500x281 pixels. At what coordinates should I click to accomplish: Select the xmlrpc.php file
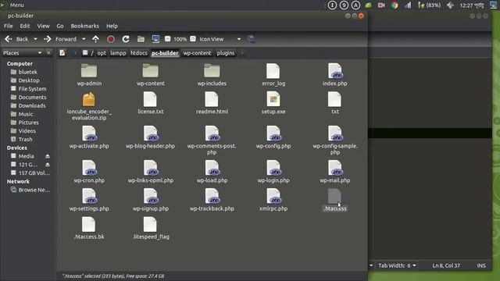pos(273,200)
